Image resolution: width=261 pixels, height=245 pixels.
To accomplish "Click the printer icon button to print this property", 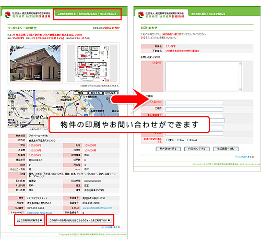I will 30,220.
